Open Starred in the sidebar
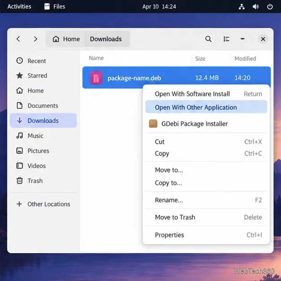This screenshot has height=281, width=281. (x=43, y=76)
